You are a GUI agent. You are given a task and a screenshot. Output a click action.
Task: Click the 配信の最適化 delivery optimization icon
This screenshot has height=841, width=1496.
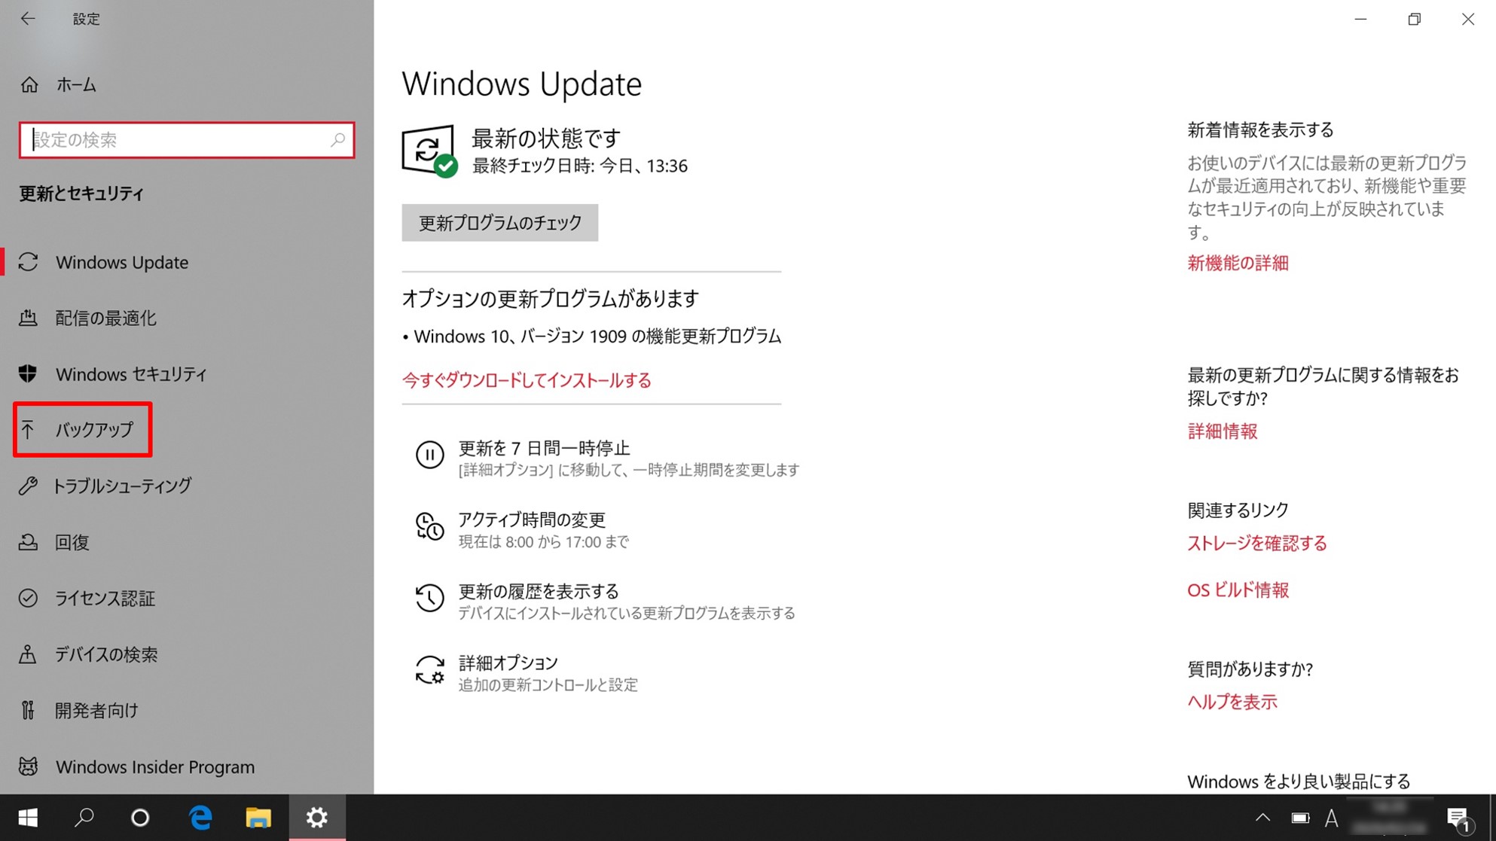pyautogui.click(x=29, y=317)
